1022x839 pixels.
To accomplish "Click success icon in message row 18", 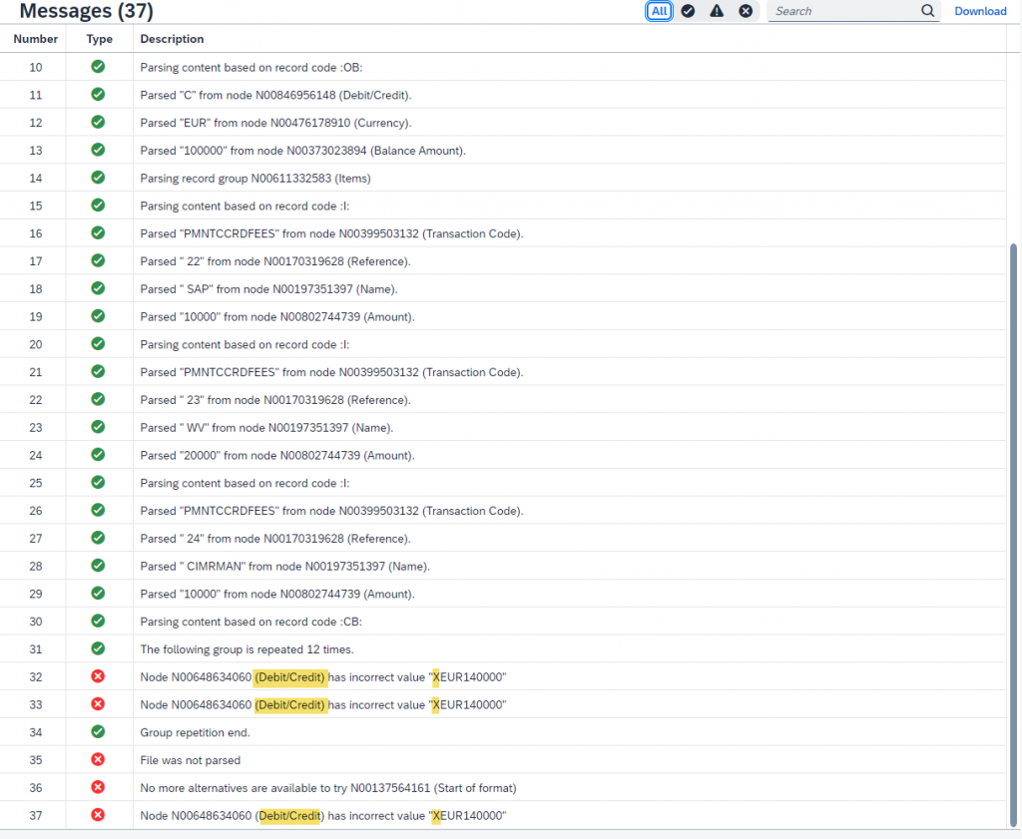I will (x=98, y=288).
